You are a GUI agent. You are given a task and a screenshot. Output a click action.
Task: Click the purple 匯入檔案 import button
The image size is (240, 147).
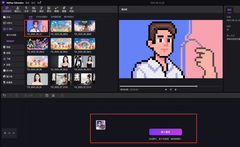coord(165,132)
